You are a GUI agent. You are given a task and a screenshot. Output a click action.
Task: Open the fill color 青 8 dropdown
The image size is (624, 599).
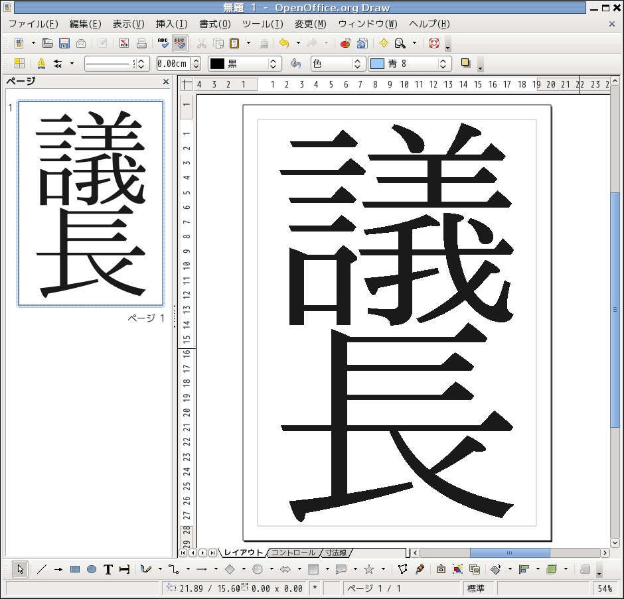[x=410, y=64]
